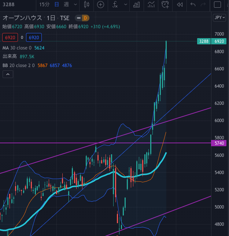
Task: Click the compare or add symbol icon
Action: tap(100, 5)
